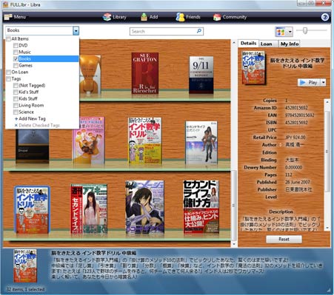This screenshot has height=295, width=334.
Task: Select the 9/11 Commission Report book cover
Action: (201, 75)
